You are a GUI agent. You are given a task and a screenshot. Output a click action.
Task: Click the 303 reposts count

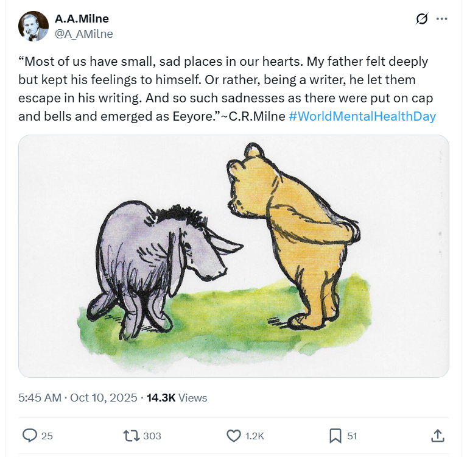(x=152, y=436)
